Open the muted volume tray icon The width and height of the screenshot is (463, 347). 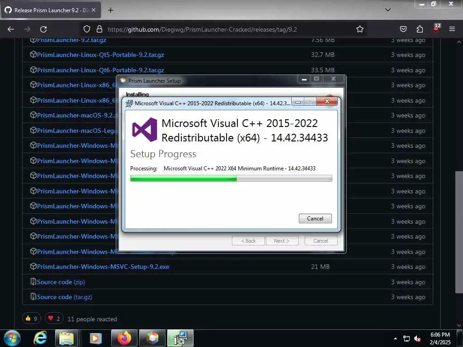(x=417, y=339)
